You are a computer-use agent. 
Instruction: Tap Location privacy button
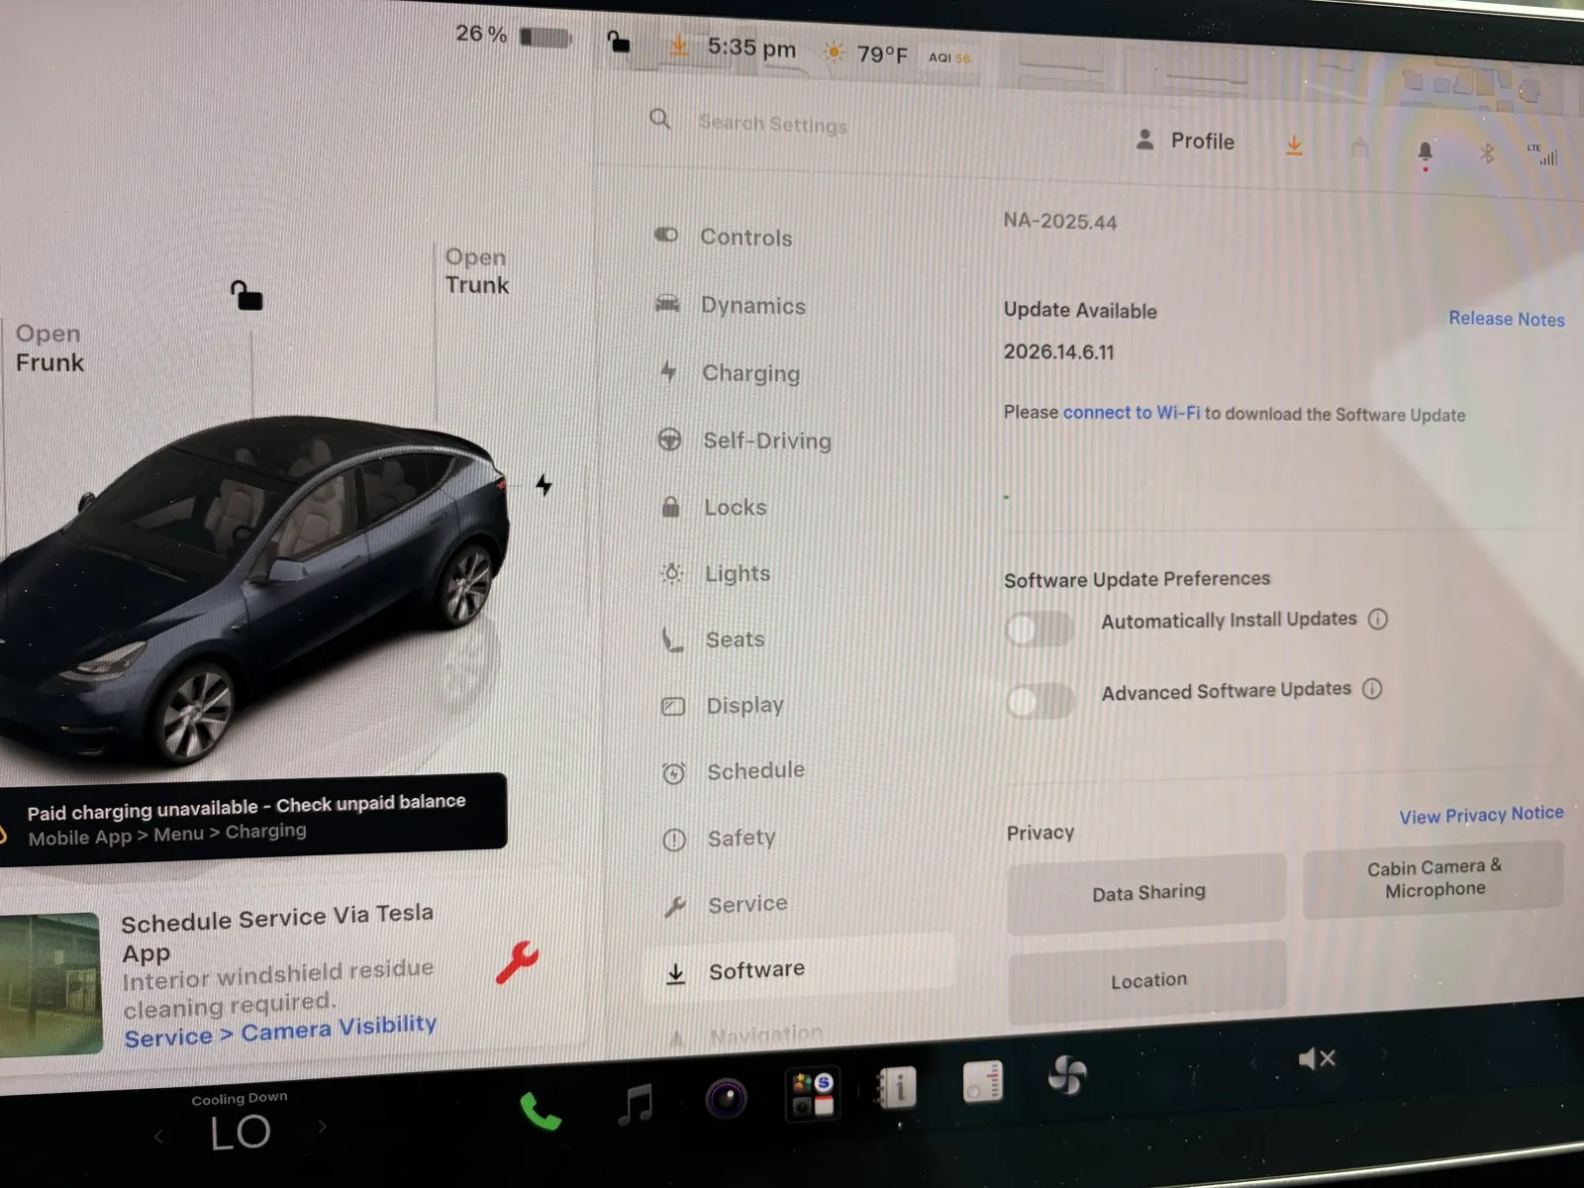1148,980
